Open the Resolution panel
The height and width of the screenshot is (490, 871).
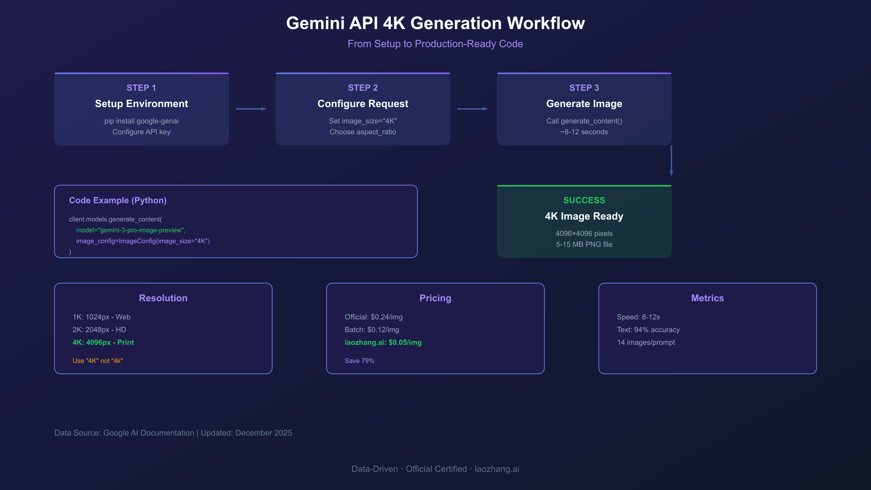click(x=163, y=328)
